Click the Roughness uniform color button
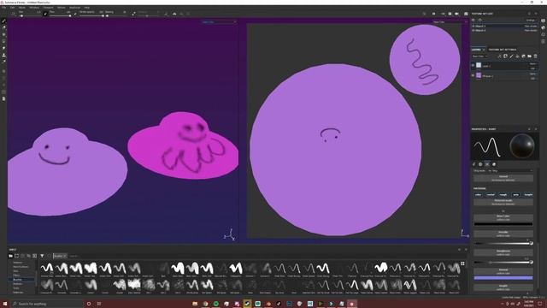547x308 pixels. 503,252
